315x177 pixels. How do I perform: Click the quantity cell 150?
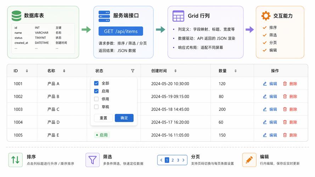[222, 135]
